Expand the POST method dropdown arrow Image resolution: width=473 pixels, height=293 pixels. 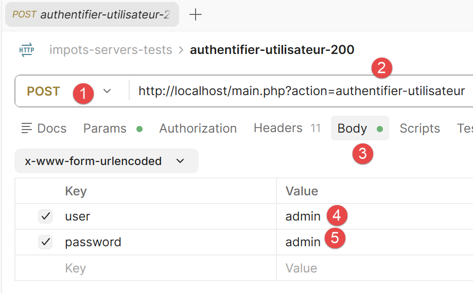[107, 91]
